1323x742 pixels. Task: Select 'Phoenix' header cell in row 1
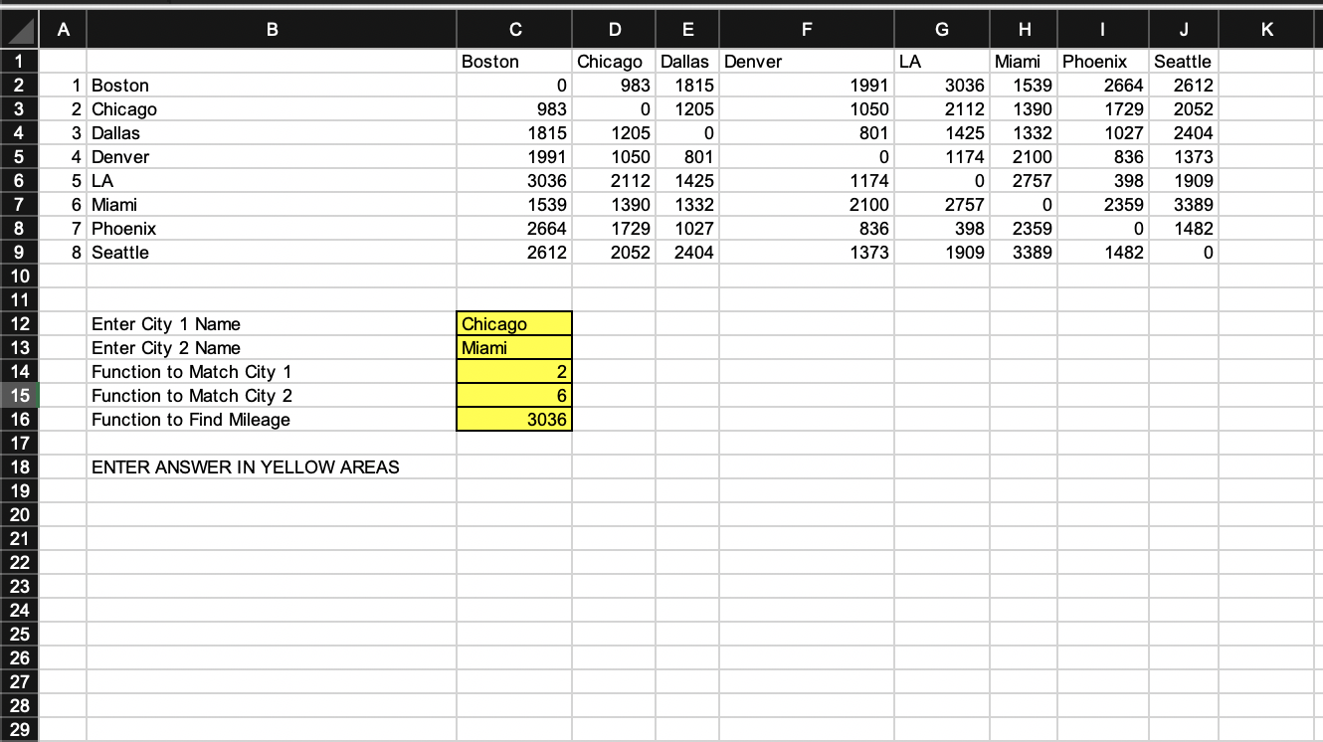(x=1103, y=61)
